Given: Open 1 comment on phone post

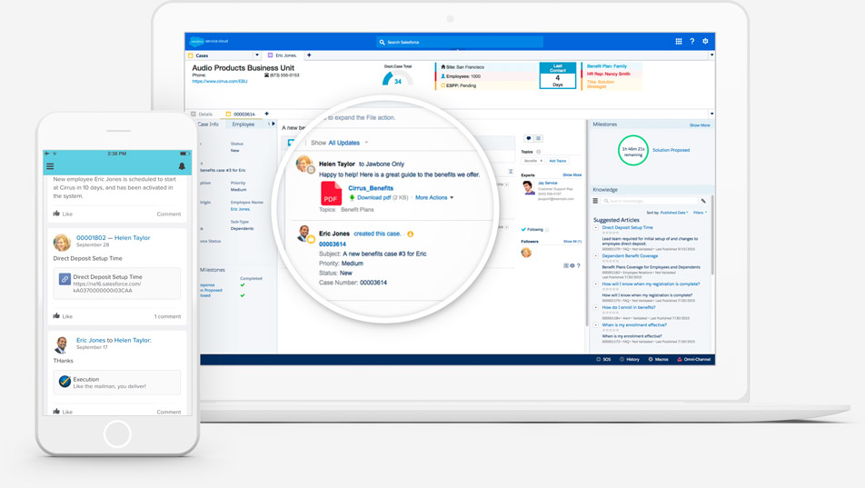Looking at the screenshot, I should tap(168, 316).
